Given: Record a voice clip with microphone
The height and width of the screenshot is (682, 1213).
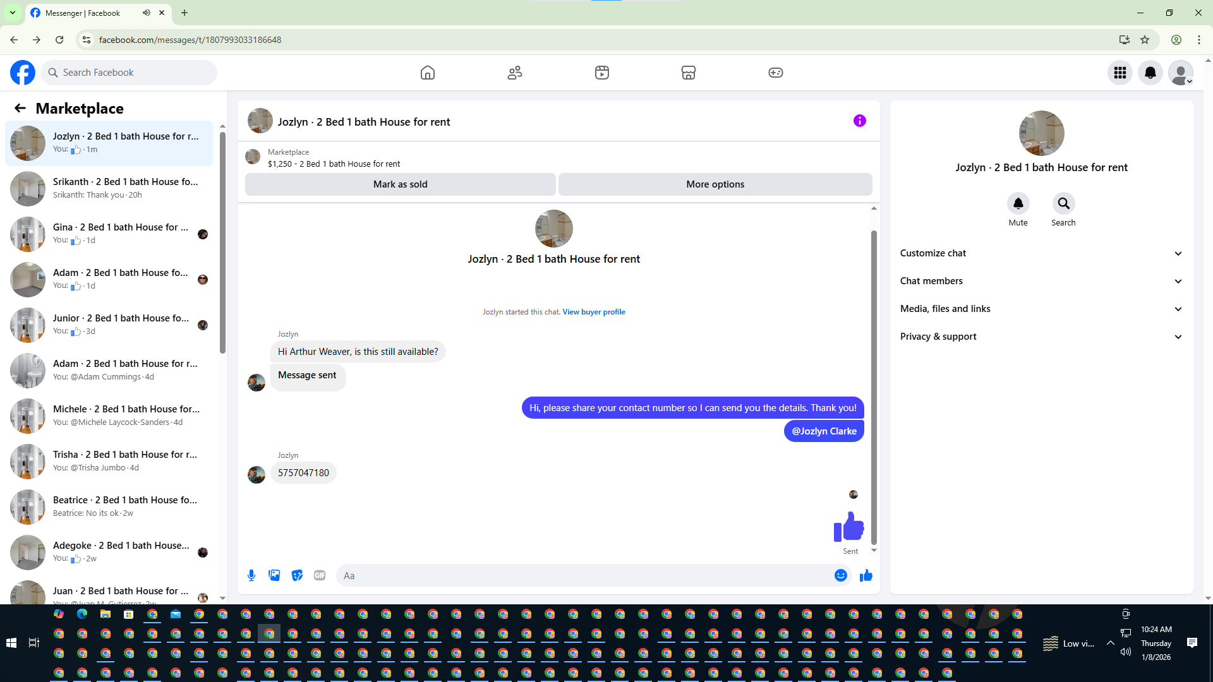Looking at the screenshot, I should coord(251,575).
